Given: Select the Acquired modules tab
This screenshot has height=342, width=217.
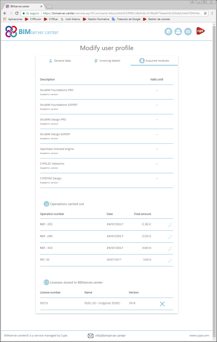Looking at the screenshot, I should [x=154, y=61].
